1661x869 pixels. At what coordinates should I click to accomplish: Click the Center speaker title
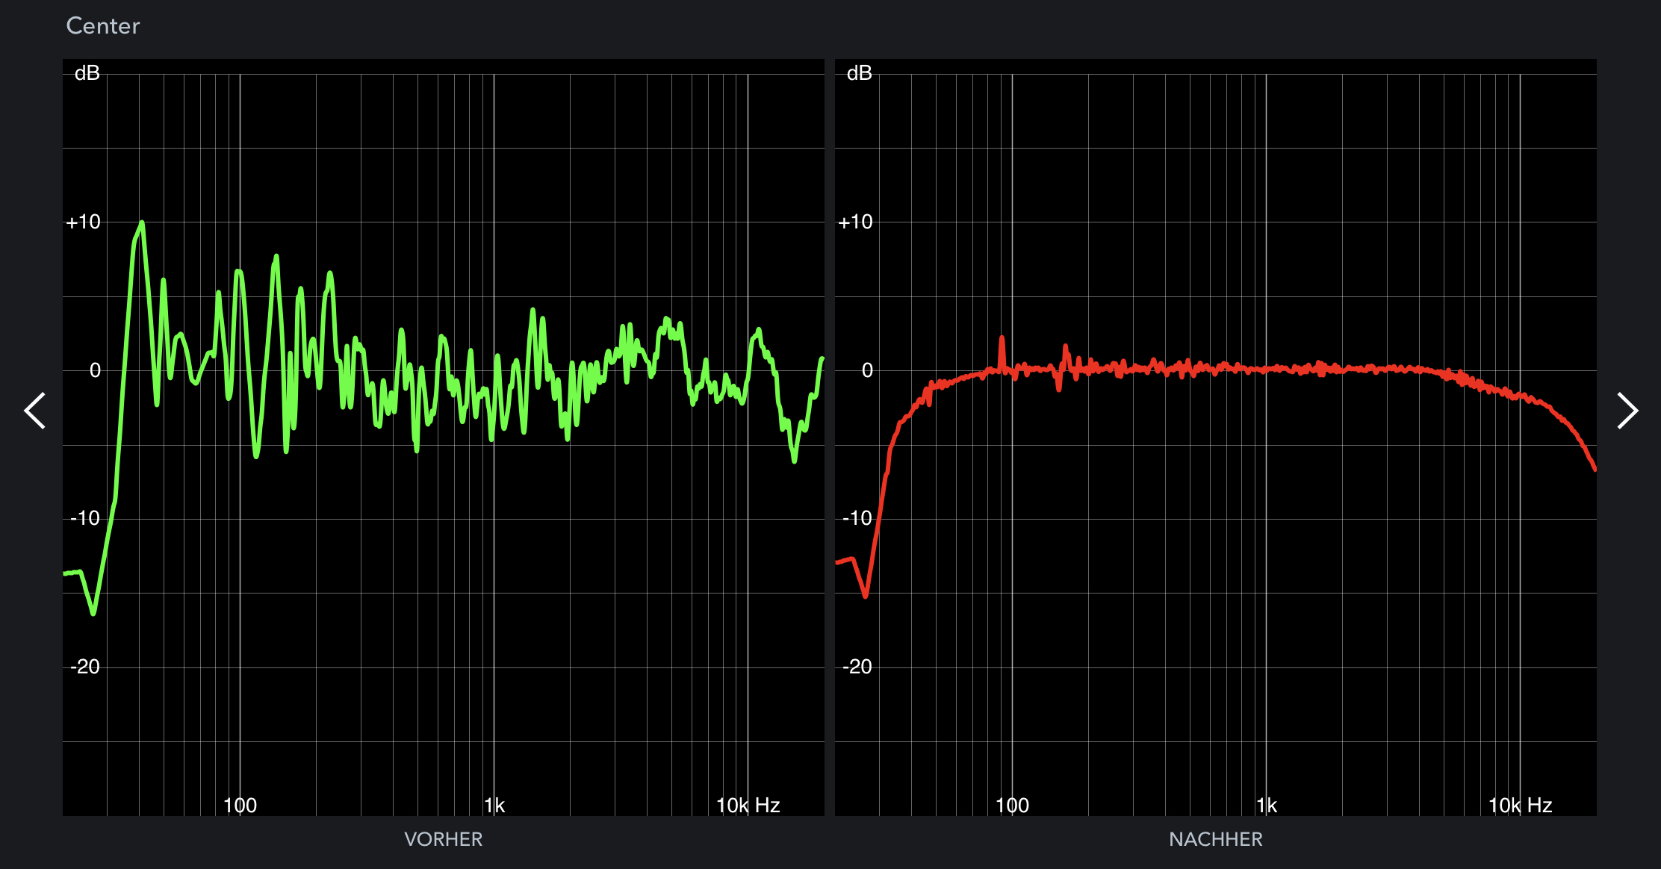click(103, 26)
